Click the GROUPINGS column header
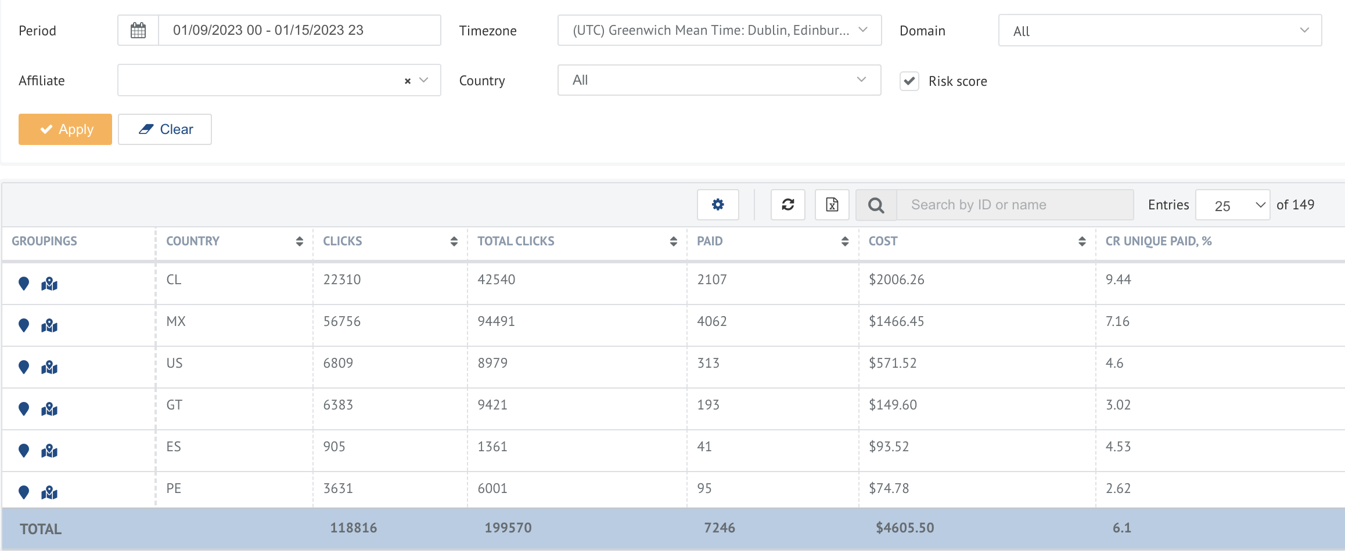The height and width of the screenshot is (551, 1345). point(44,241)
